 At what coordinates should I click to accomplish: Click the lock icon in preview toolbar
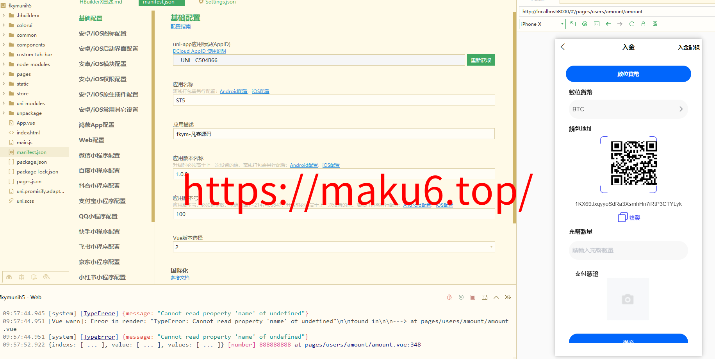pyautogui.click(x=643, y=24)
